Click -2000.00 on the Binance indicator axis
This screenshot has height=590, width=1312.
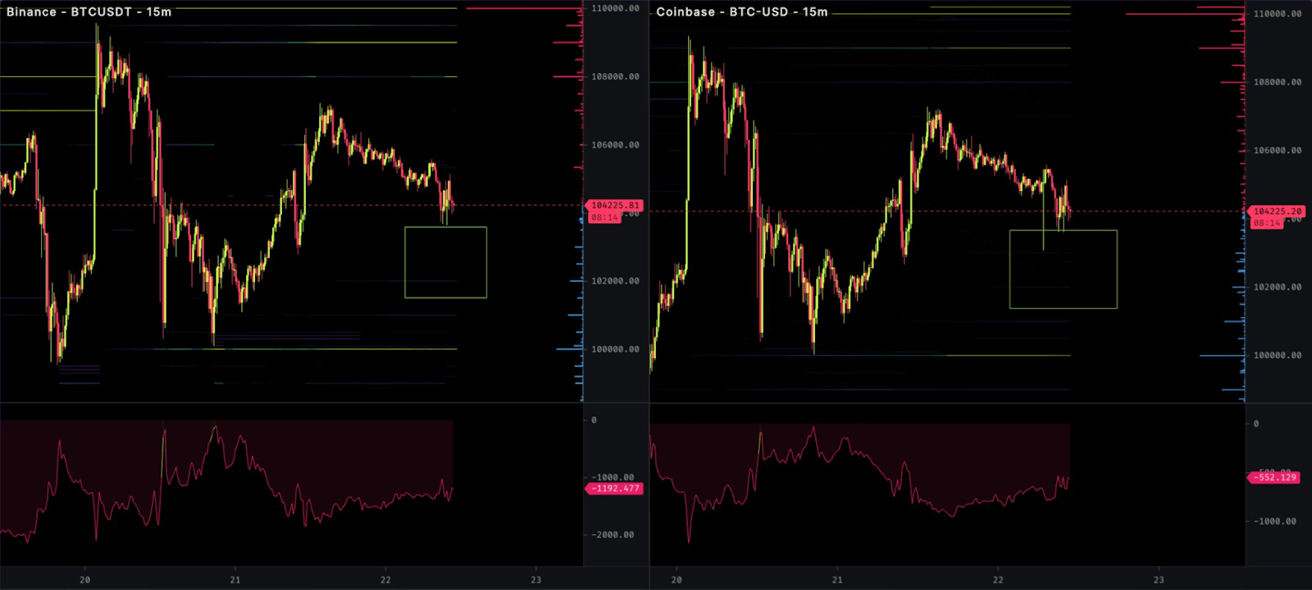pos(613,535)
